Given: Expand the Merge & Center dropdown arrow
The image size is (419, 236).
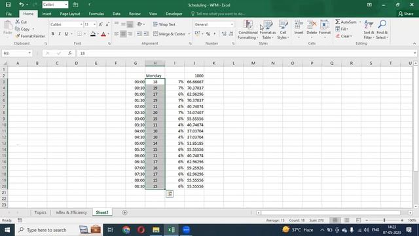Looking at the screenshot, I should click(189, 34).
